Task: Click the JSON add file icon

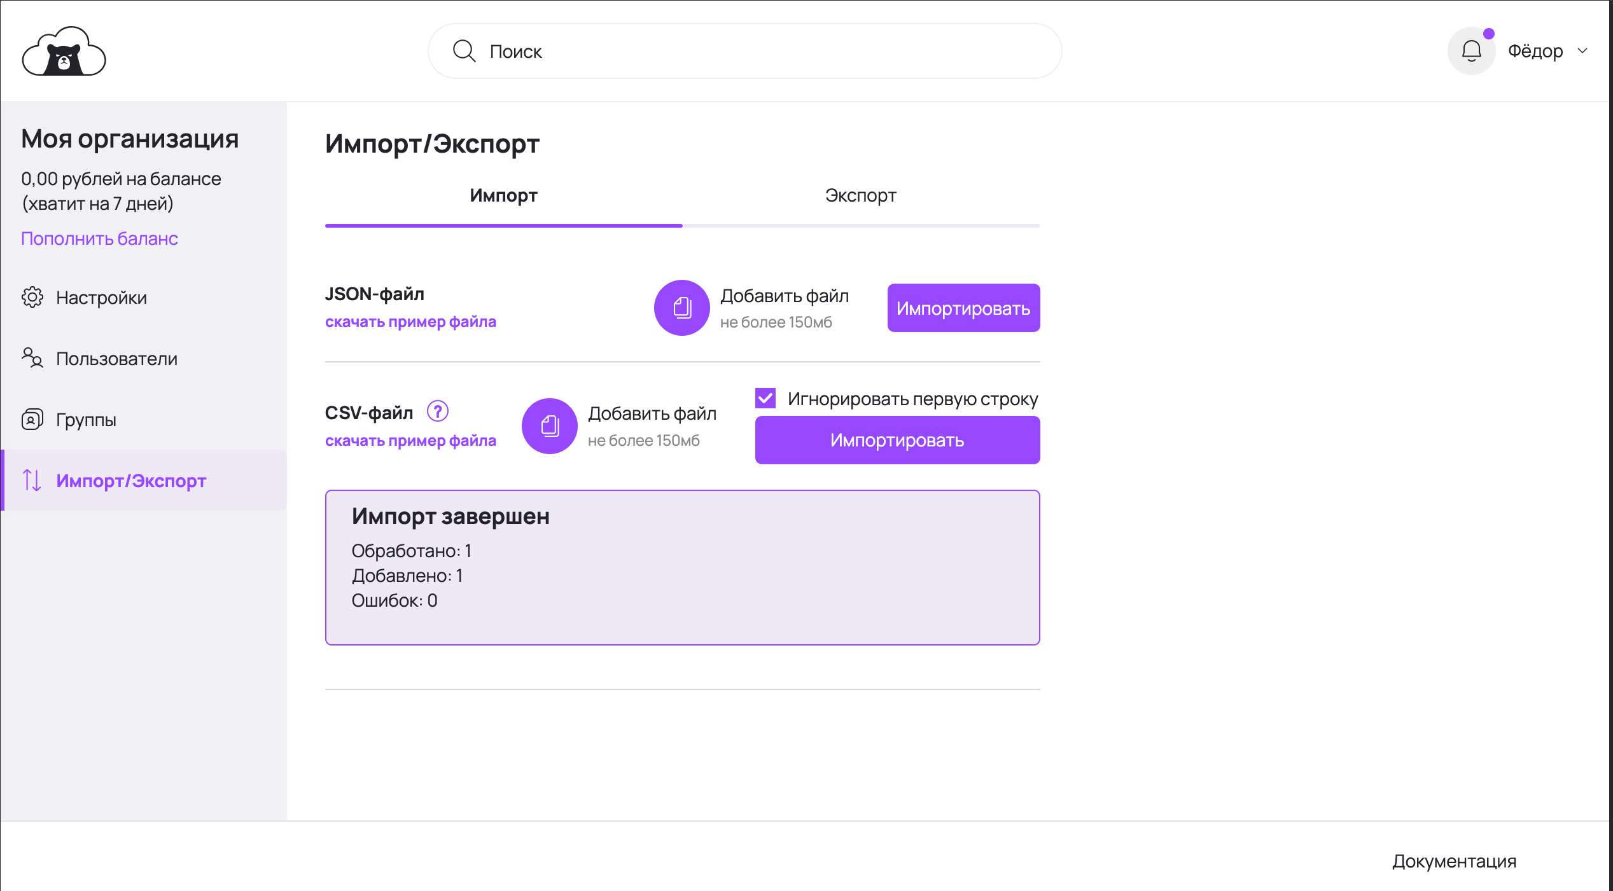Action: pos(681,308)
